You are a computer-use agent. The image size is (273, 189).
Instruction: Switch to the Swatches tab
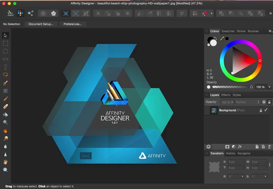point(228,31)
